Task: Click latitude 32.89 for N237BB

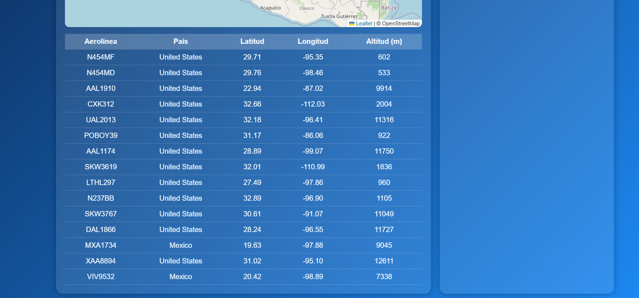Action: coord(252,198)
